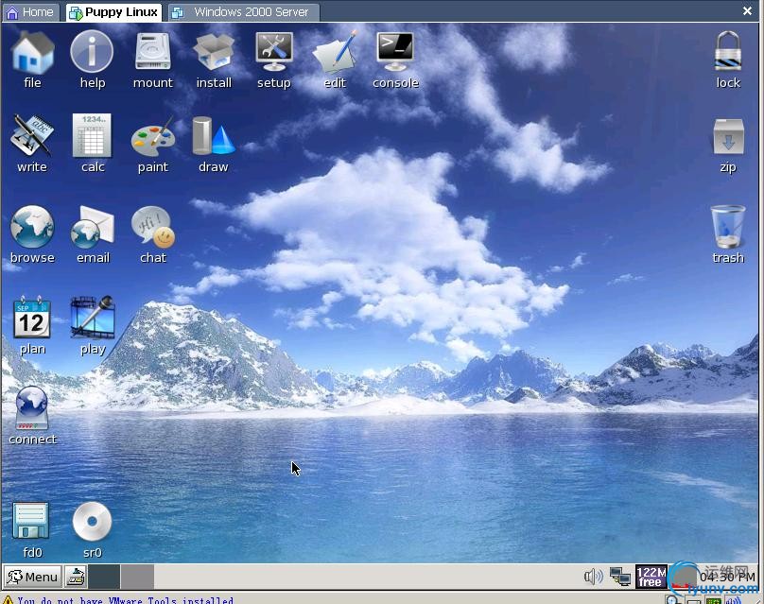The image size is (764, 604).
Task: Click the network monitors tray icon
Action: (x=620, y=577)
